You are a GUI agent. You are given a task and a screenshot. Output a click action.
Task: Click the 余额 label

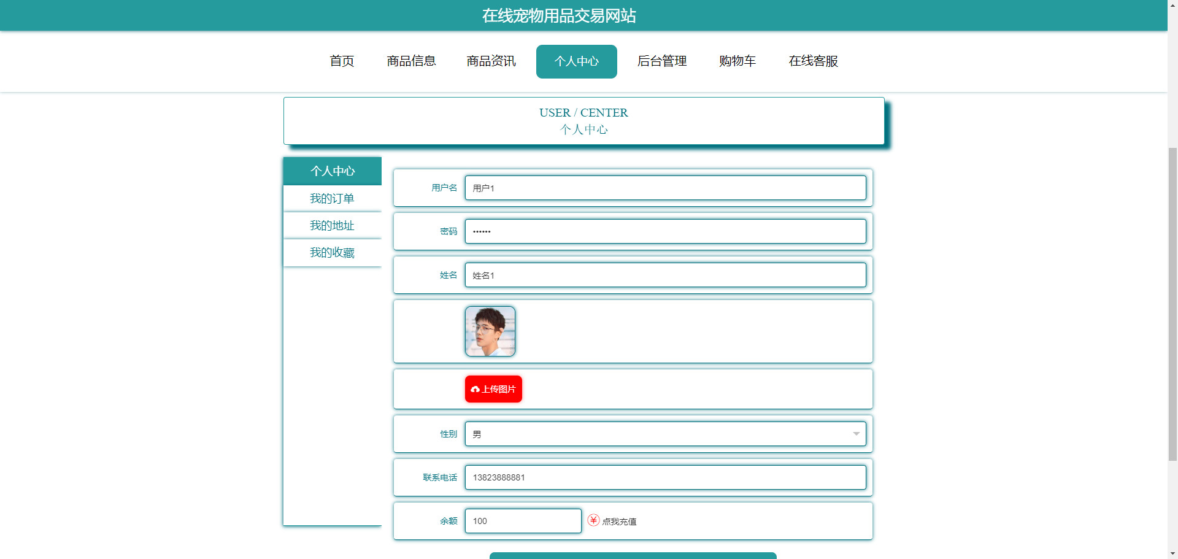[x=448, y=521]
